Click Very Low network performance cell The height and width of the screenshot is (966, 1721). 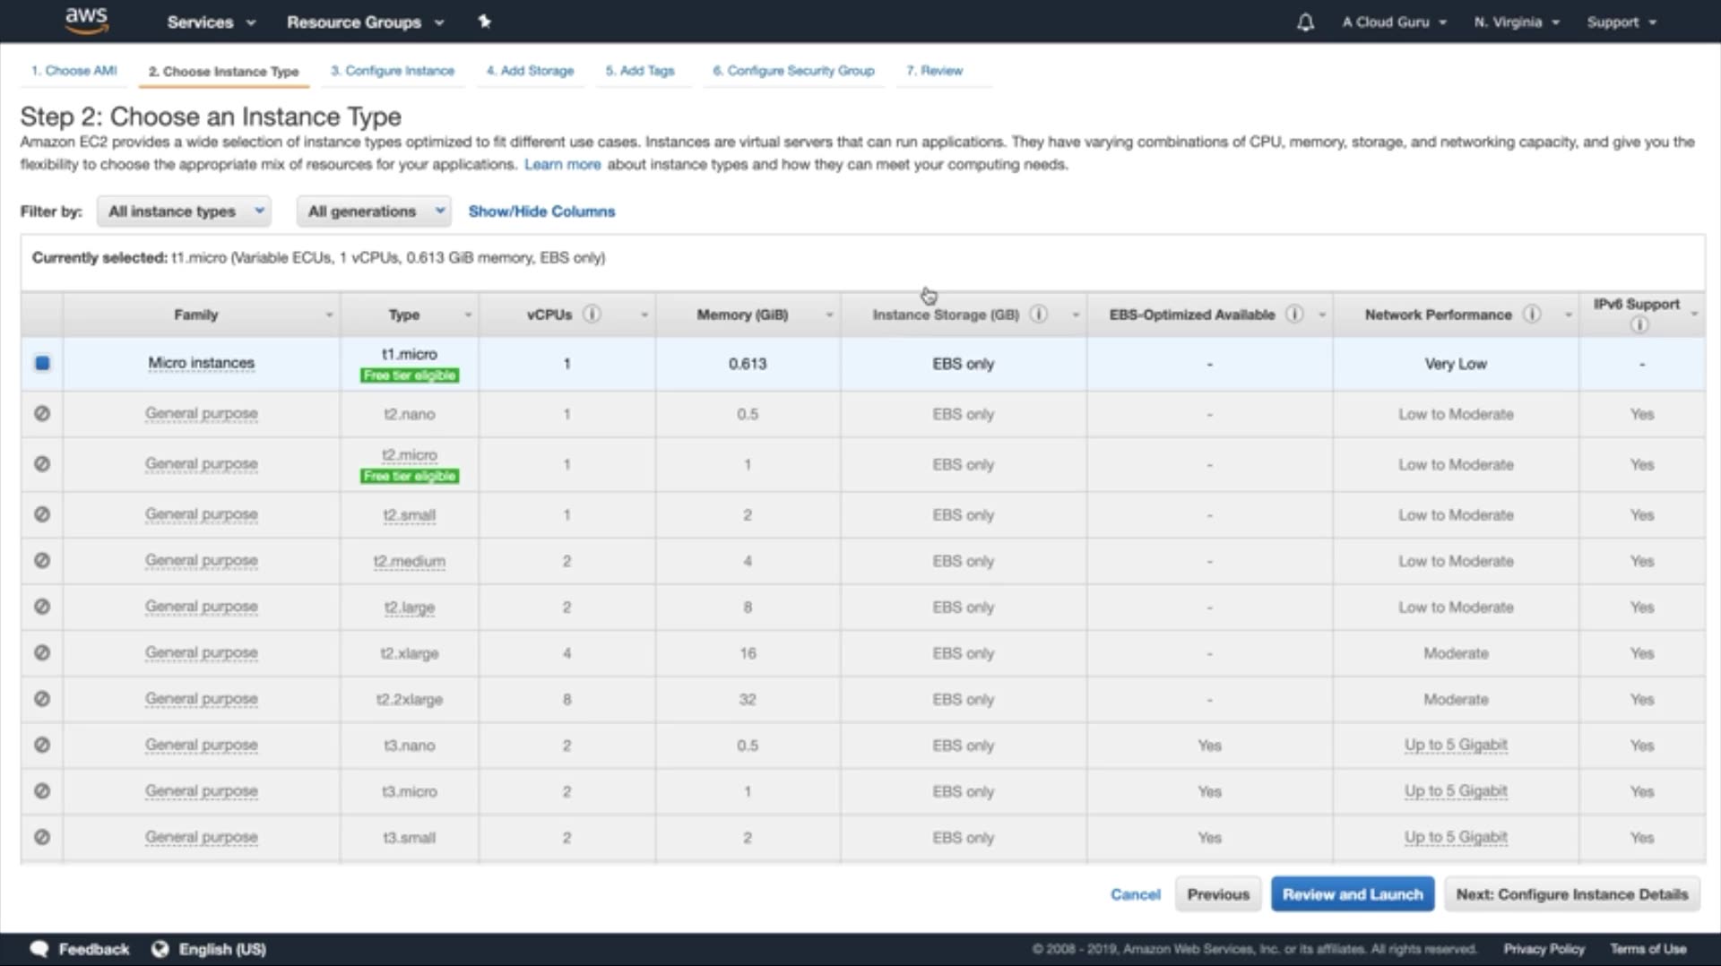point(1456,364)
